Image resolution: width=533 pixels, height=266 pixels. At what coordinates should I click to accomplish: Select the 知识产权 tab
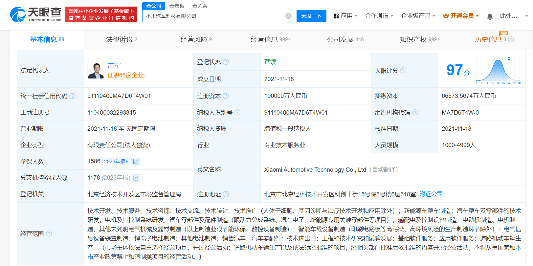(x=419, y=39)
